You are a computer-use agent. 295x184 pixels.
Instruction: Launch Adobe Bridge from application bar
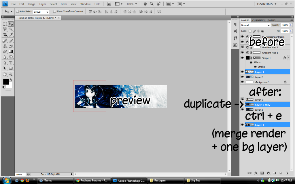[109, 4]
